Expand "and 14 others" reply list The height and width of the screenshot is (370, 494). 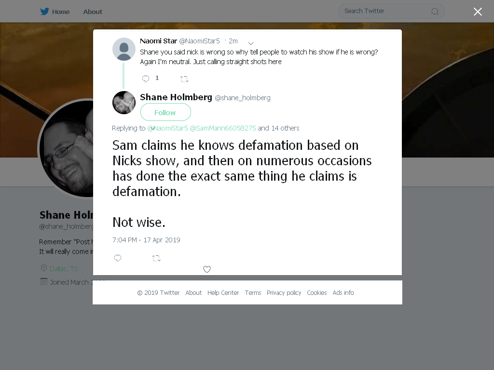click(x=278, y=128)
